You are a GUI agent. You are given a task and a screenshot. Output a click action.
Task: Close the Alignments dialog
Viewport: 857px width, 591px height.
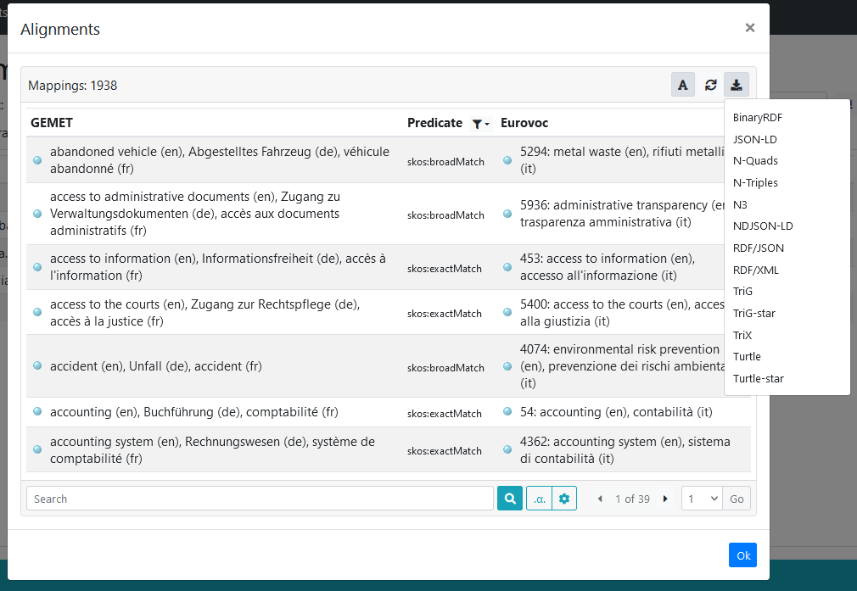coord(750,28)
